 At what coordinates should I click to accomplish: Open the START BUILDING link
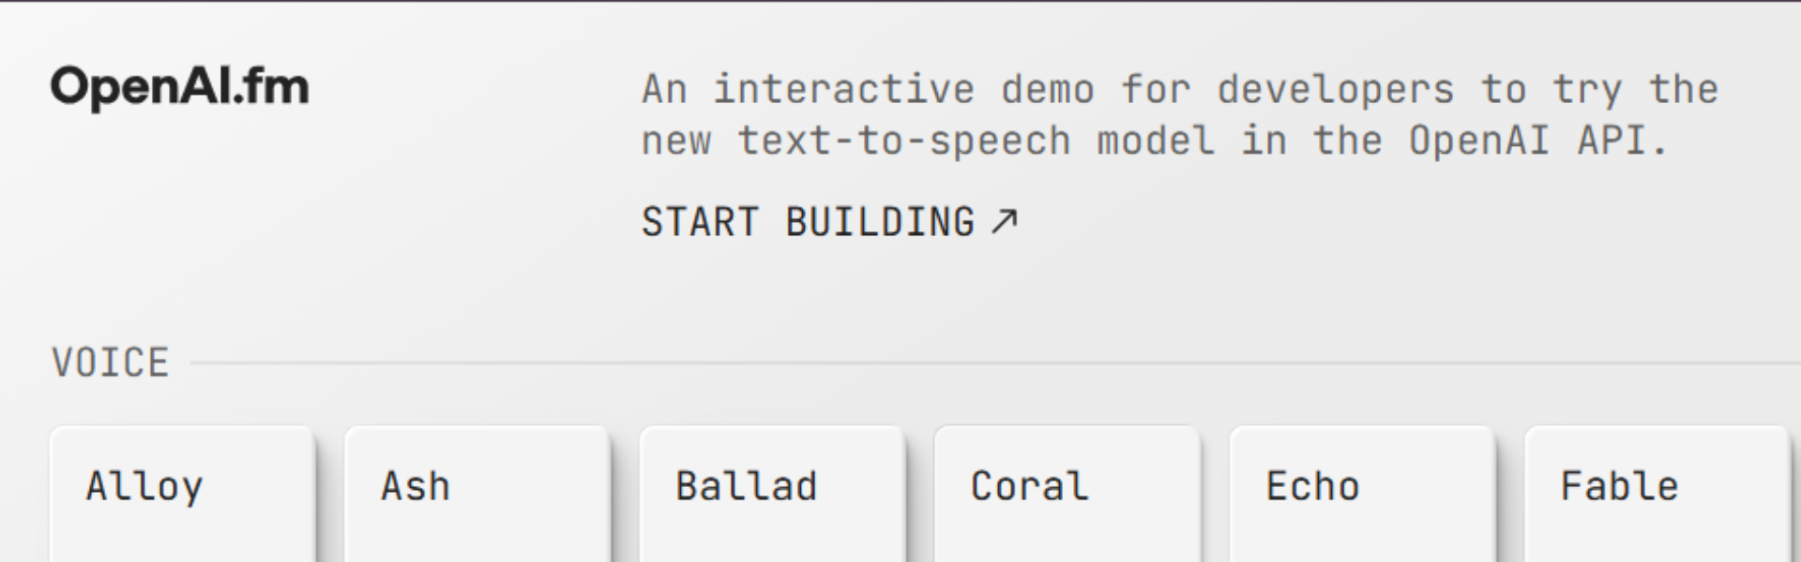click(809, 223)
